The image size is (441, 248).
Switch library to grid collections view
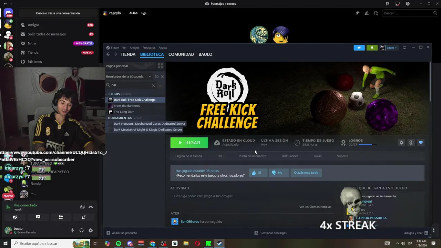click(x=160, y=66)
